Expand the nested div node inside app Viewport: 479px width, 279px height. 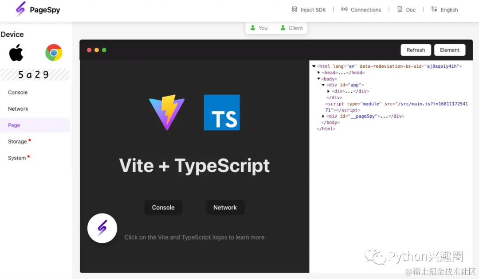click(328, 91)
